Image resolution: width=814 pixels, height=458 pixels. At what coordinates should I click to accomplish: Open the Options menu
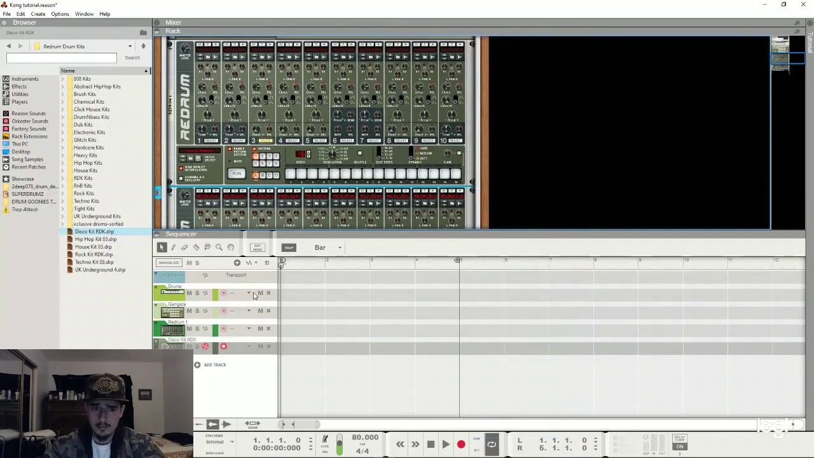point(60,14)
